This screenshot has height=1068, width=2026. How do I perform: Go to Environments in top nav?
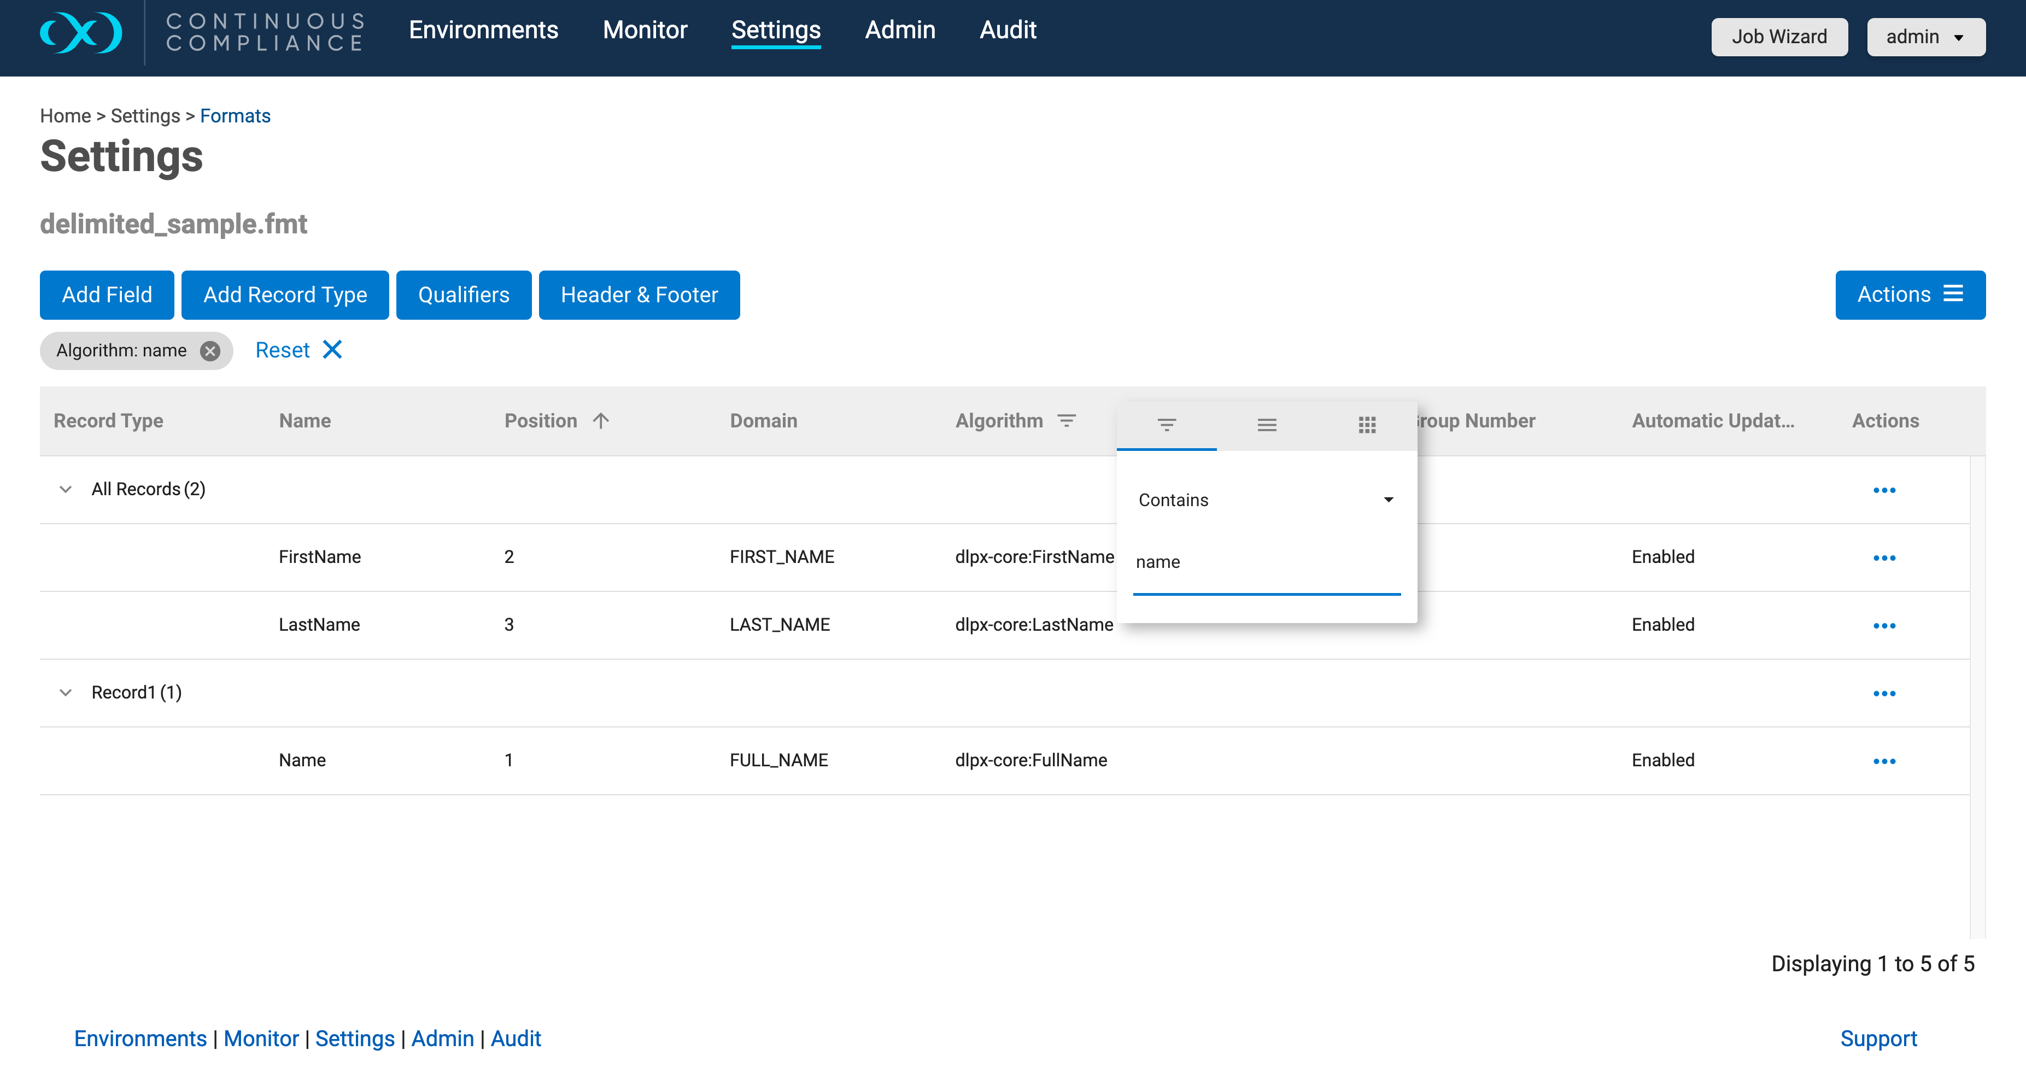pyautogui.click(x=484, y=30)
